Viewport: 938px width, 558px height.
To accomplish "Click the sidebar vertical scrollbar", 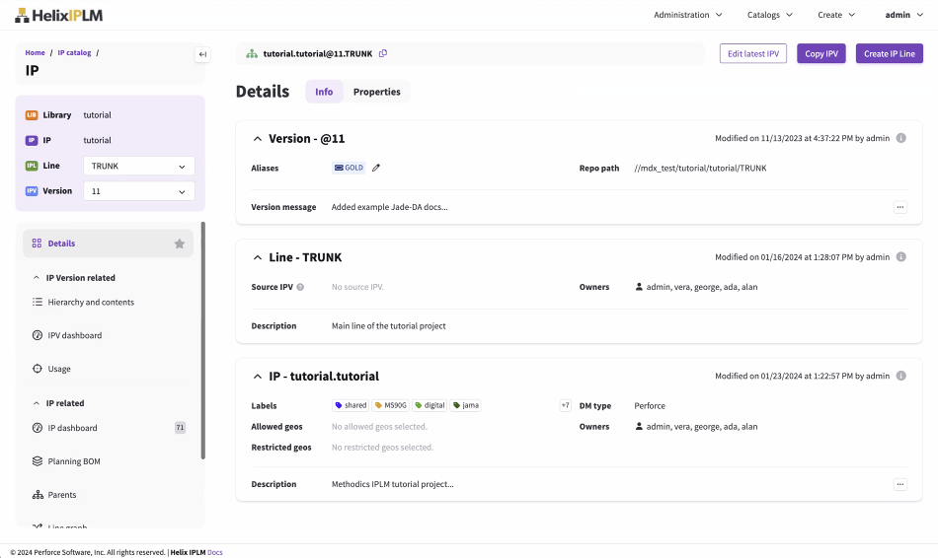I will pos(202,340).
